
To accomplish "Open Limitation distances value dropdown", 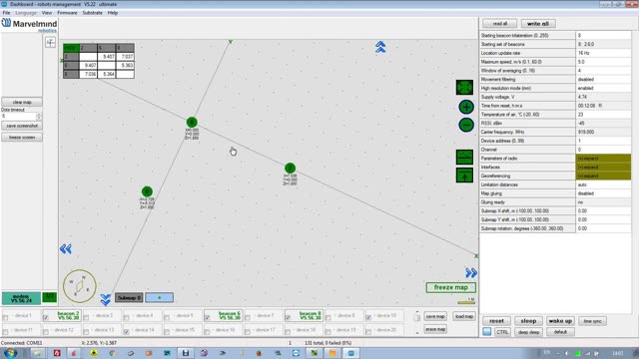I will 603,184.
